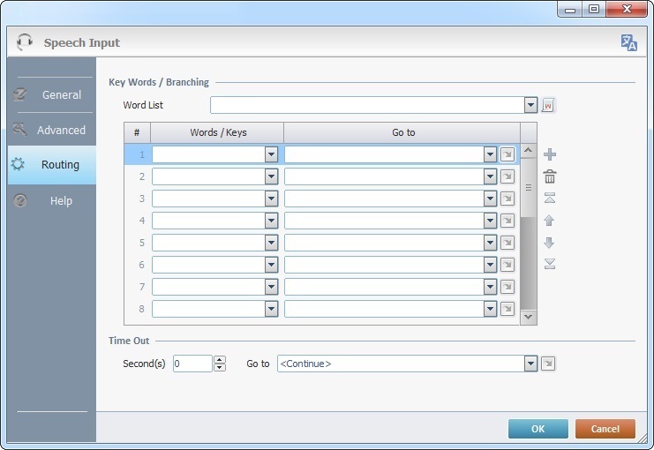This screenshot has height=450, width=654.
Task: Open the Help tab
Action: pos(51,200)
